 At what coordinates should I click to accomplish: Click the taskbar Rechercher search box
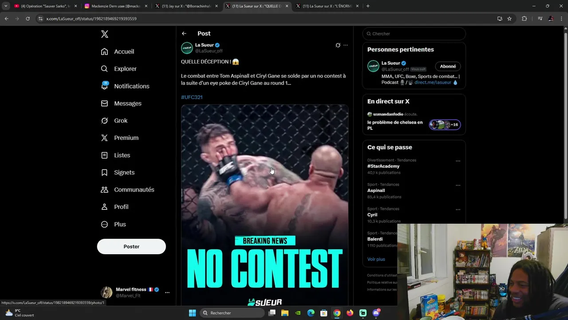[232, 313]
